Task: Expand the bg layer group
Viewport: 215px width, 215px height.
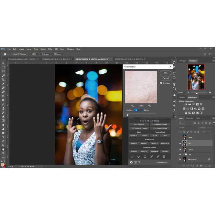Action: [x=182, y=155]
